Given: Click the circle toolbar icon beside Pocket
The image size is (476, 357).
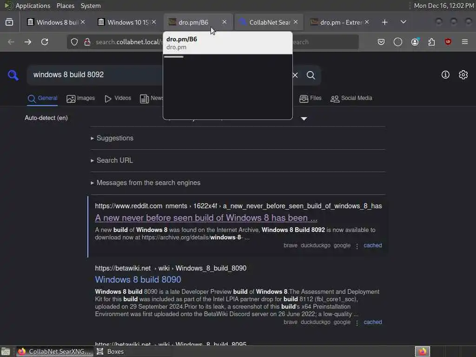Looking at the screenshot, I should pyautogui.click(x=398, y=42).
